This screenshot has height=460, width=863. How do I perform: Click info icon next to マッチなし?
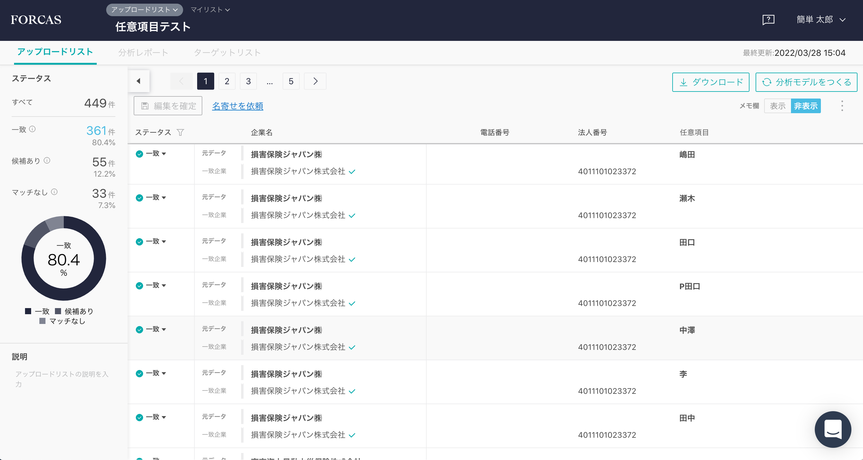pos(54,192)
